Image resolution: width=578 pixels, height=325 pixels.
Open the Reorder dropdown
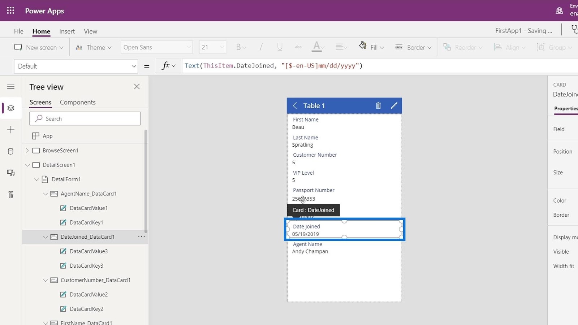pyautogui.click(x=463, y=47)
